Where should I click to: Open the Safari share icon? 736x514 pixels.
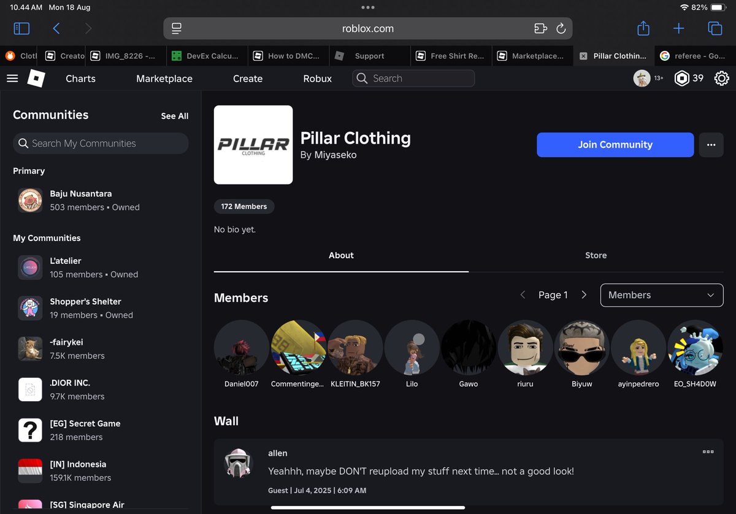point(643,28)
